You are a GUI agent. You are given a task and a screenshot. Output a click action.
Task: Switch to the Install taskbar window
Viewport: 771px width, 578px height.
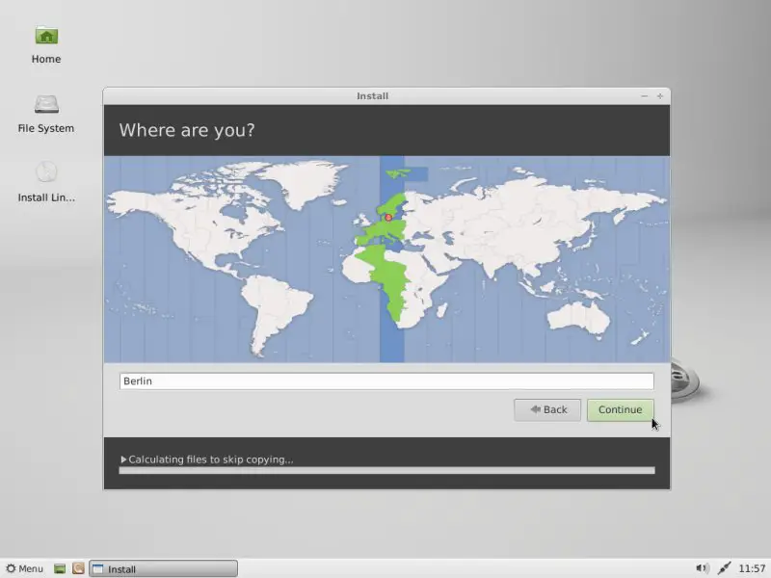point(163,568)
